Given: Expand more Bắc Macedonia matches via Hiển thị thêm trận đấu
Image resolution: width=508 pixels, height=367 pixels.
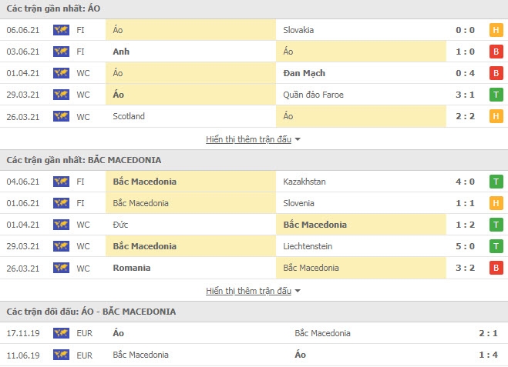Looking at the screenshot, I should [248, 291].
